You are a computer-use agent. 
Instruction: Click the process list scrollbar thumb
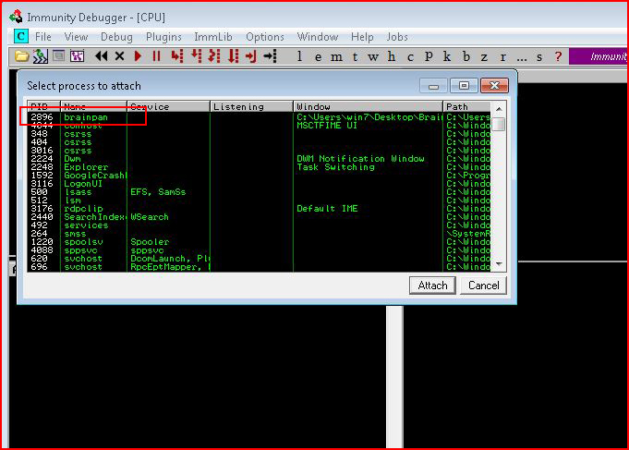point(499,124)
